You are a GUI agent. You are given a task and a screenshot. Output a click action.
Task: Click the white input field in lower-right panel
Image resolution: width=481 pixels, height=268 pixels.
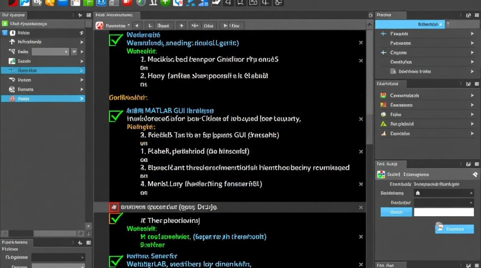click(x=444, y=212)
